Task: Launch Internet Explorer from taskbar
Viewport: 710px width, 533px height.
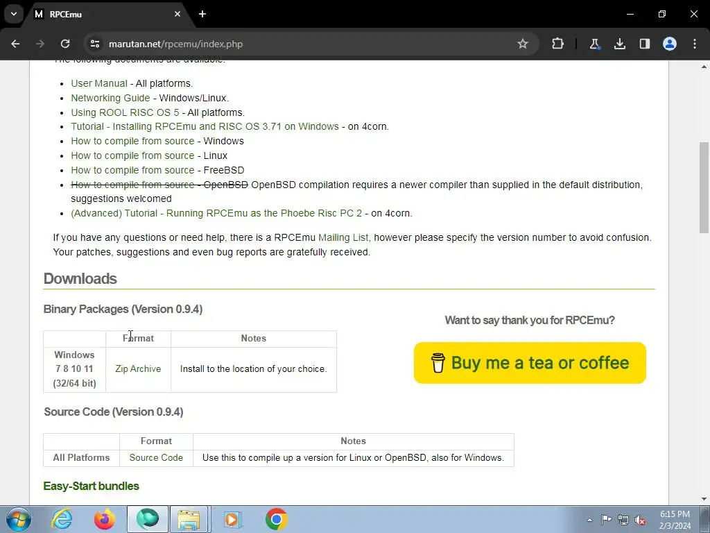Action: tap(62, 519)
